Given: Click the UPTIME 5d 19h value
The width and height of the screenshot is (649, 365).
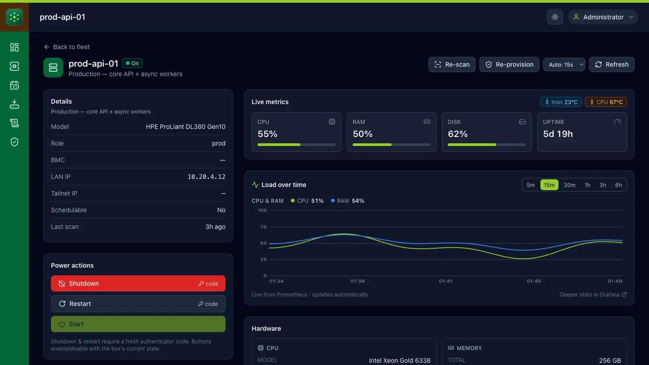Looking at the screenshot, I should [x=558, y=134].
